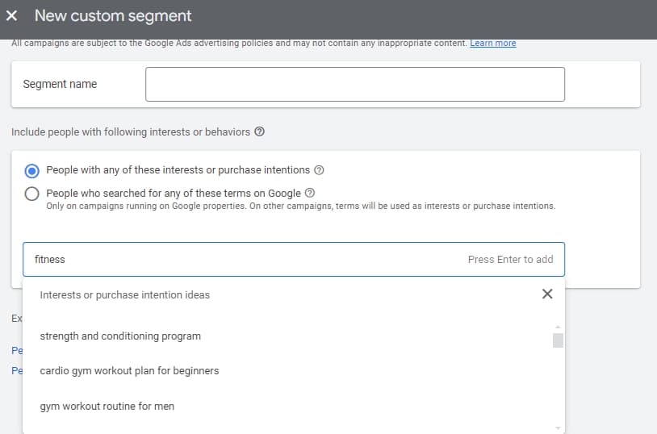Click the 'Segment name' label
This screenshot has width=657, height=434.
pos(60,85)
